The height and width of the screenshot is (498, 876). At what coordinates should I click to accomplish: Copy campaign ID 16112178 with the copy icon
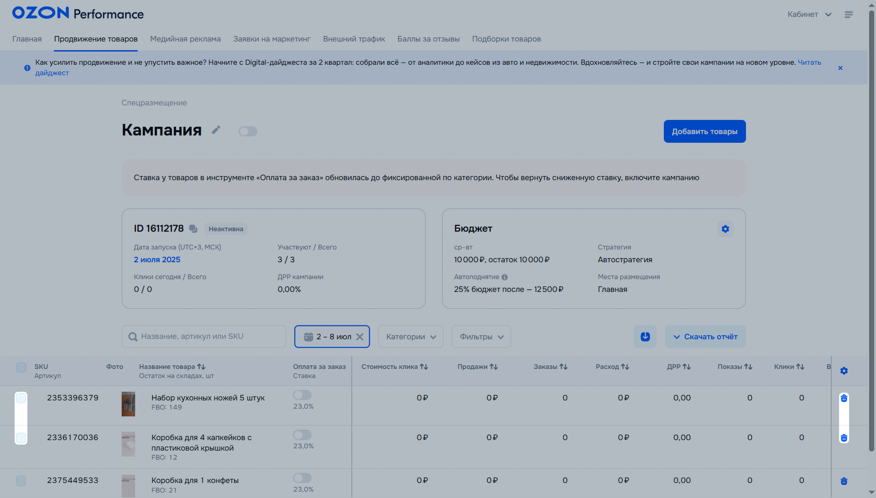193,228
